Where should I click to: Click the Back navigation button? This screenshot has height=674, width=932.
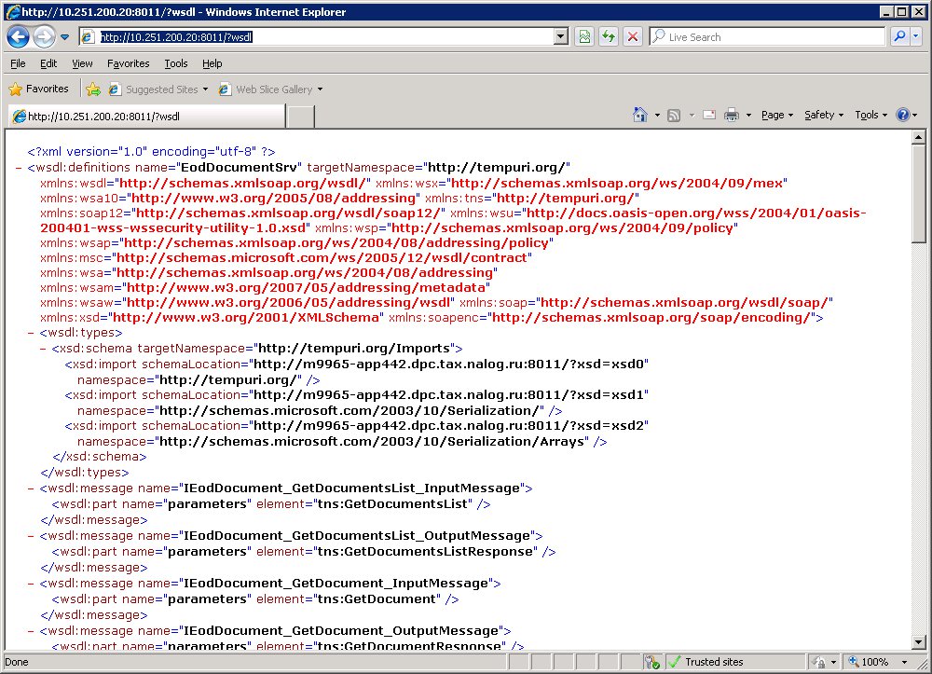[18, 37]
